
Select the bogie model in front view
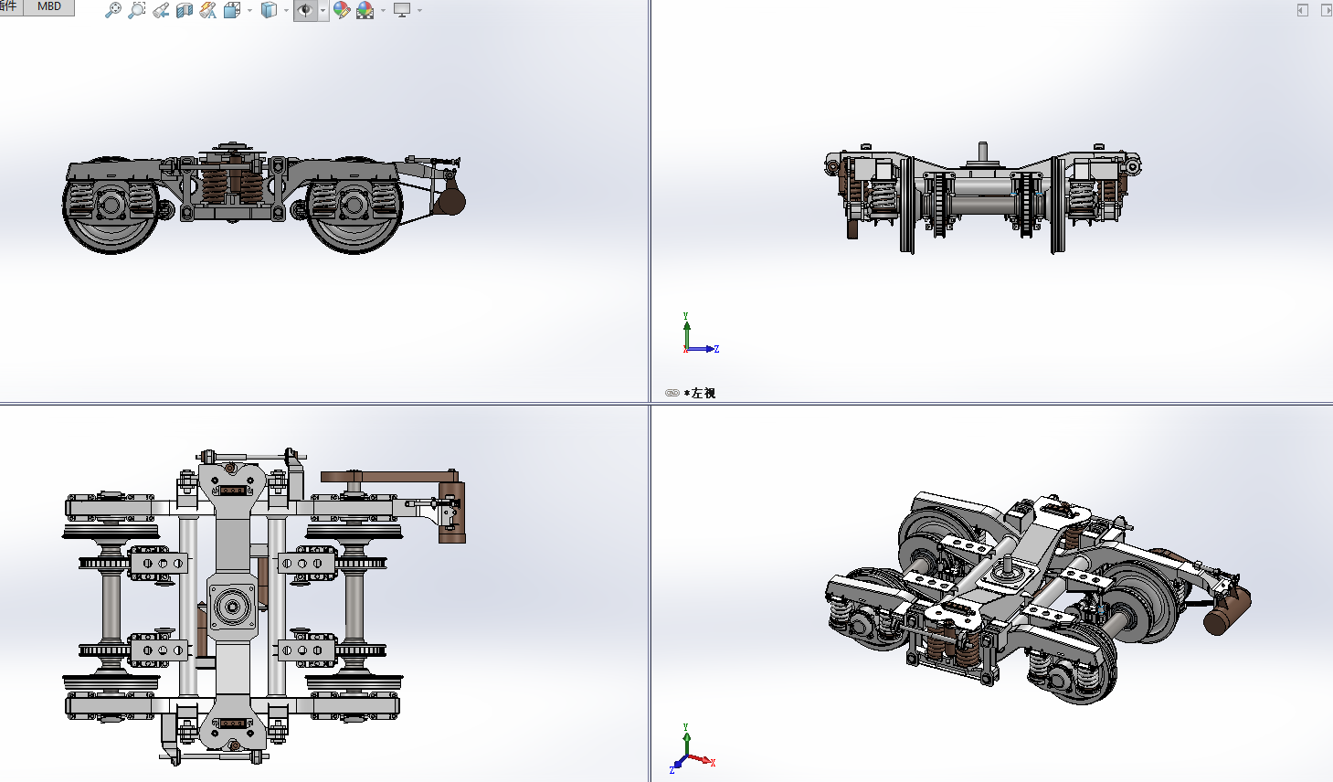coord(264,197)
